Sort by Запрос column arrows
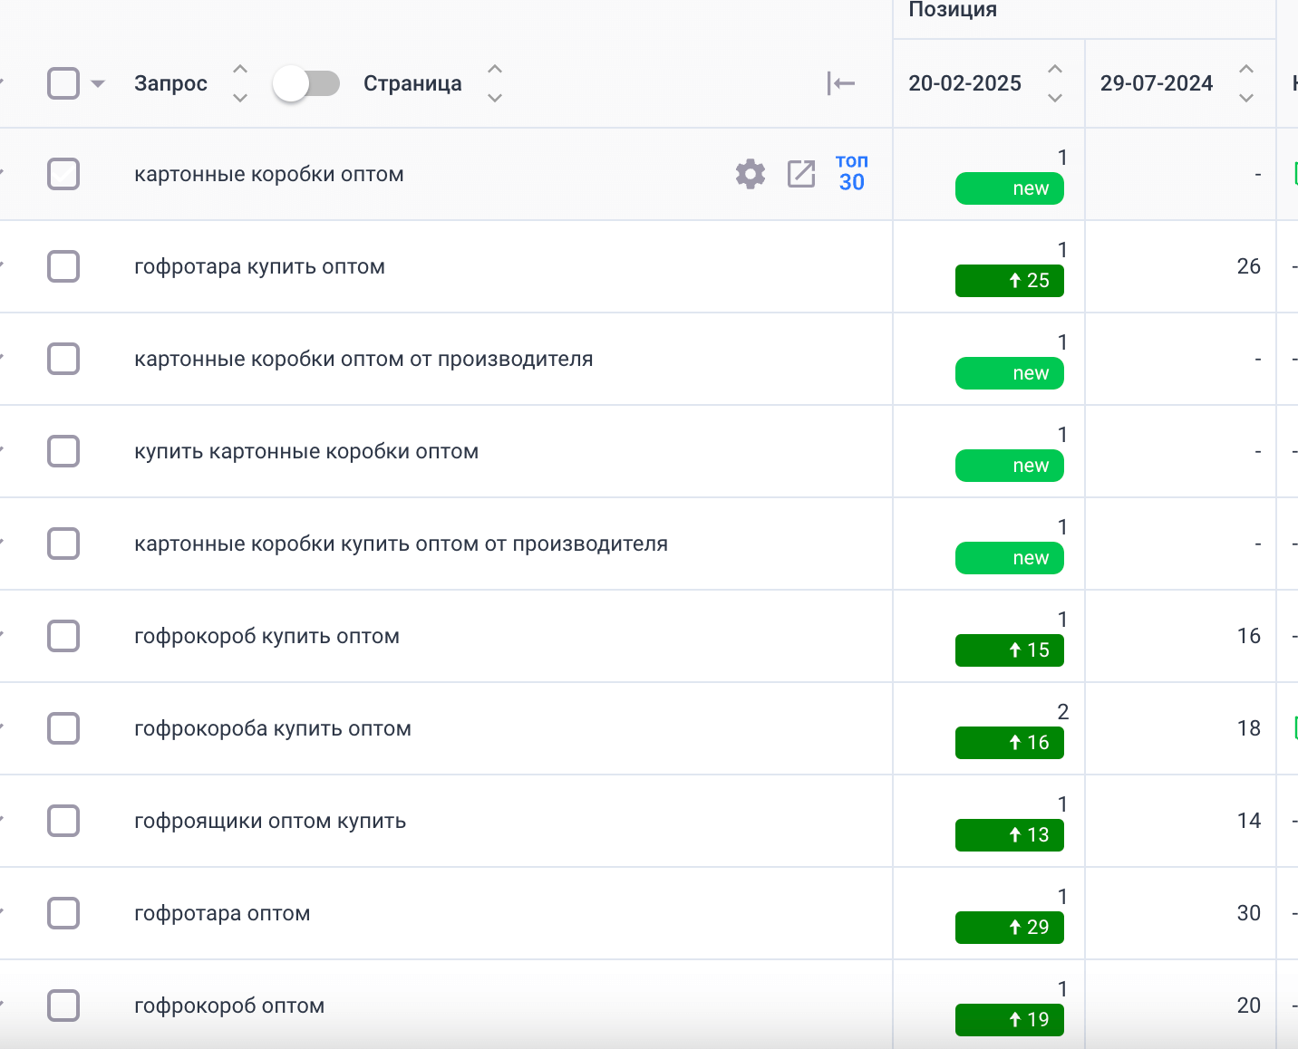1298x1049 pixels. click(240, 83)
